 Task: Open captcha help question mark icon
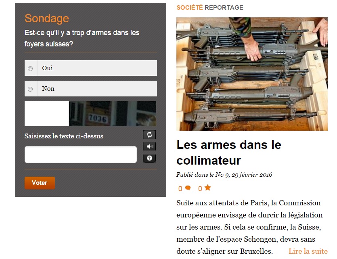pyautogui.click(x=149, y=158)
